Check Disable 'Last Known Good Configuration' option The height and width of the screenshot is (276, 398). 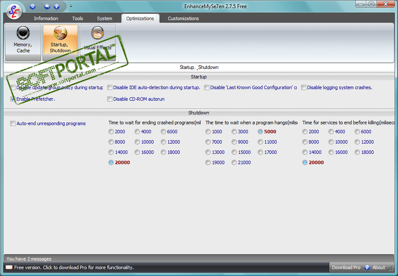(250, 87)
